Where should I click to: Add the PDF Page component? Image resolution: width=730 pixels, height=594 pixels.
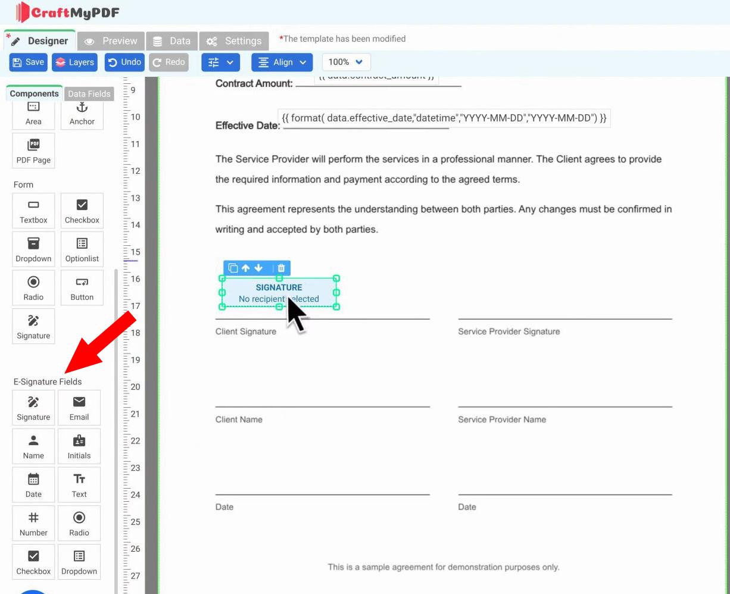(33, 151)
